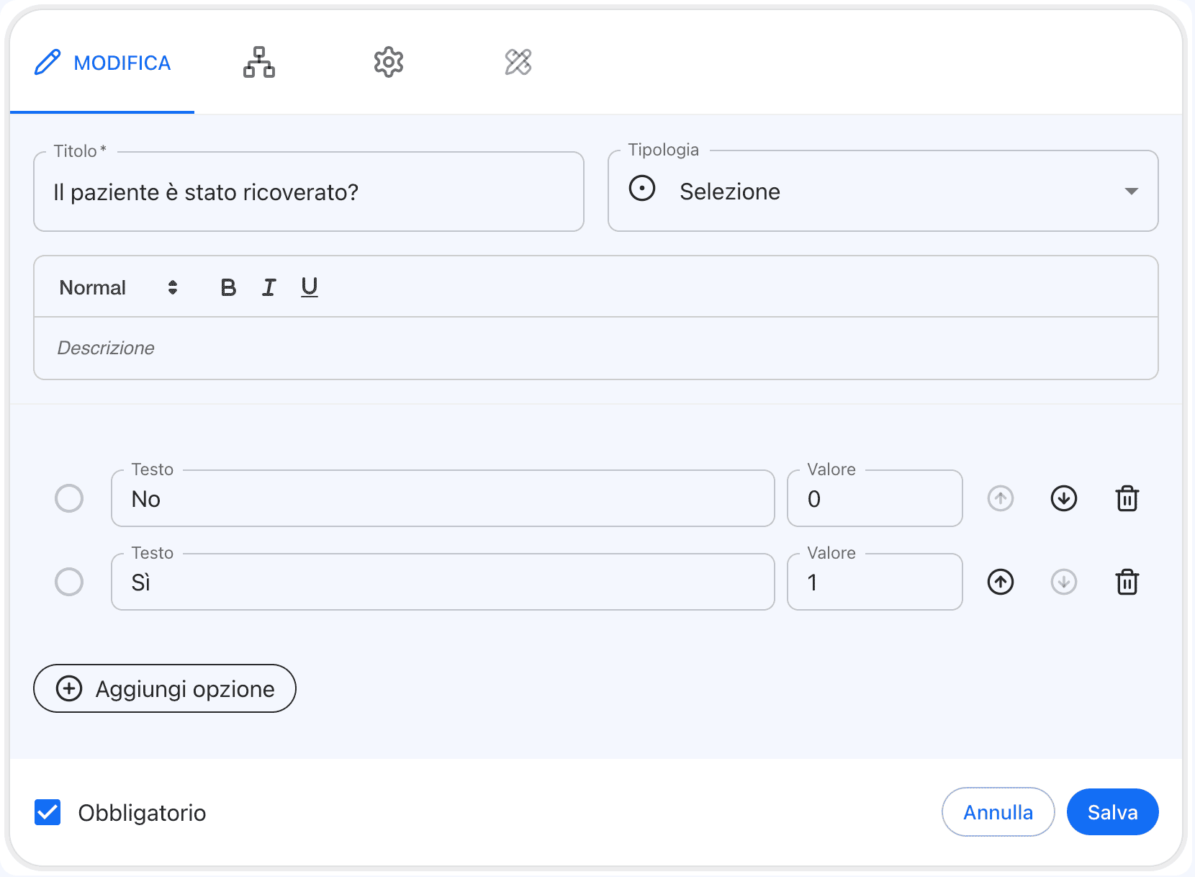Toggle underline formatting

[310, 287]
